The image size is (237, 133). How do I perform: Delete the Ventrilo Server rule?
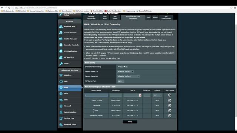tap(170, 116)
